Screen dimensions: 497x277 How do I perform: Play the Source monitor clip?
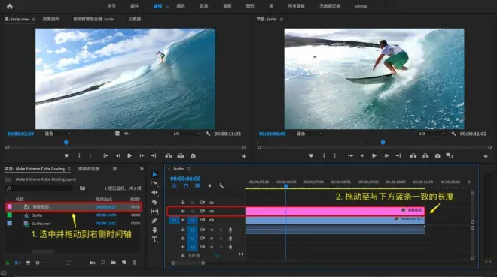click(x=130, y=155)
